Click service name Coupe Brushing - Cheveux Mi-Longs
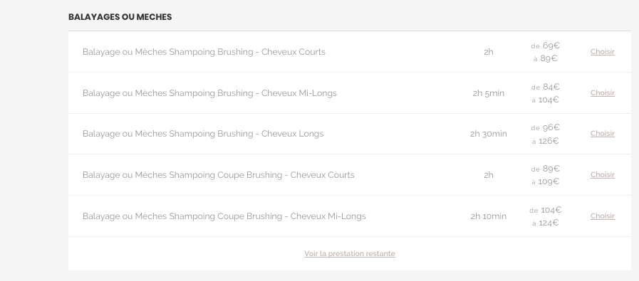Image resolution: width=639 pixels, height=281 pixels. [x=224, y=216]
